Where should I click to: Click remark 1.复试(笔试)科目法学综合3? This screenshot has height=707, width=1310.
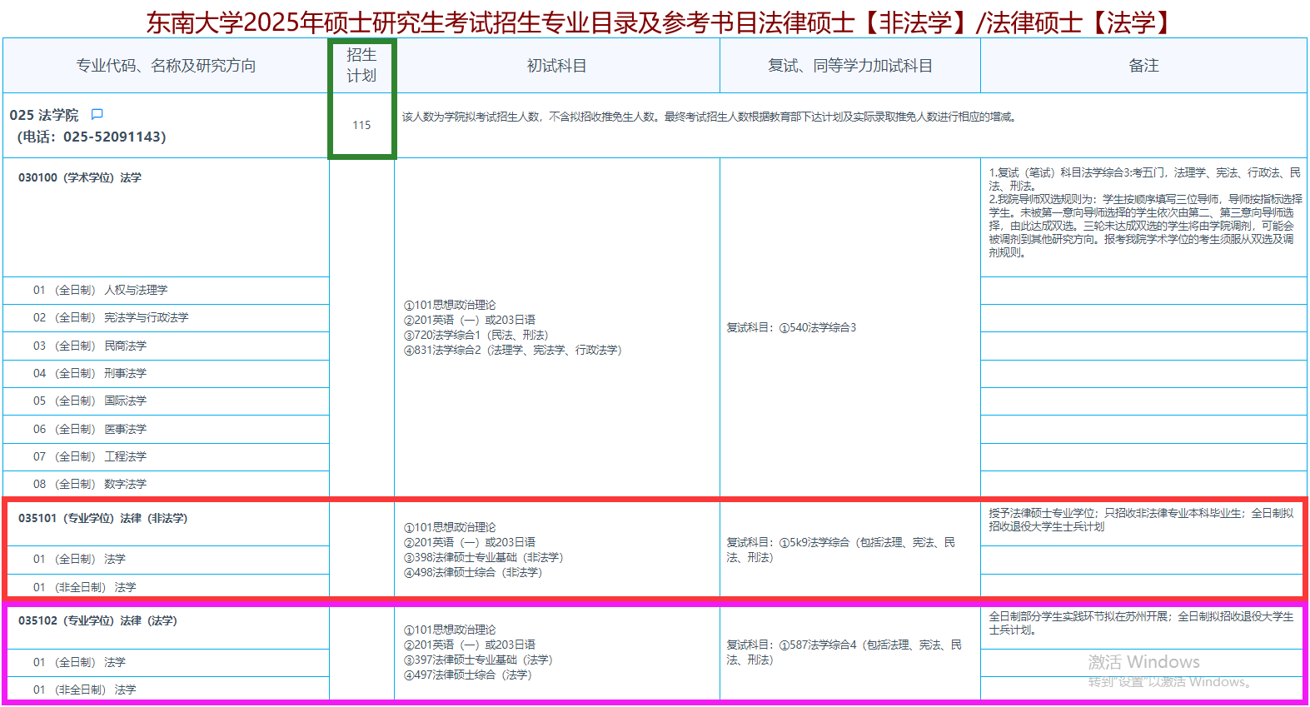point(1144,179)
